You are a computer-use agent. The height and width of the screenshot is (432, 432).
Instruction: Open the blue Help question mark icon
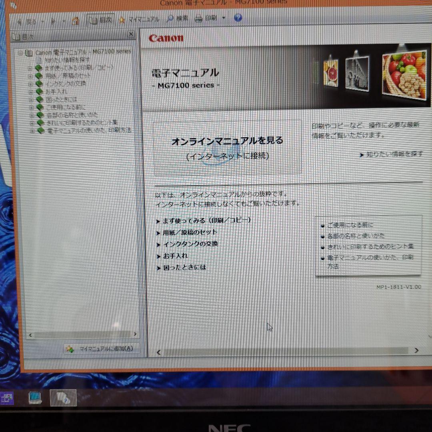pyautogui.click(x=238, y=18)
